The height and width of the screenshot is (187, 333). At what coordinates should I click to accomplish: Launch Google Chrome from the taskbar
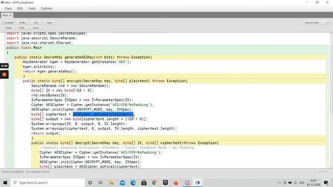155,182
